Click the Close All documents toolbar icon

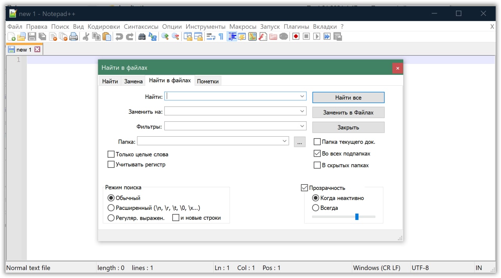click(63, 37)
